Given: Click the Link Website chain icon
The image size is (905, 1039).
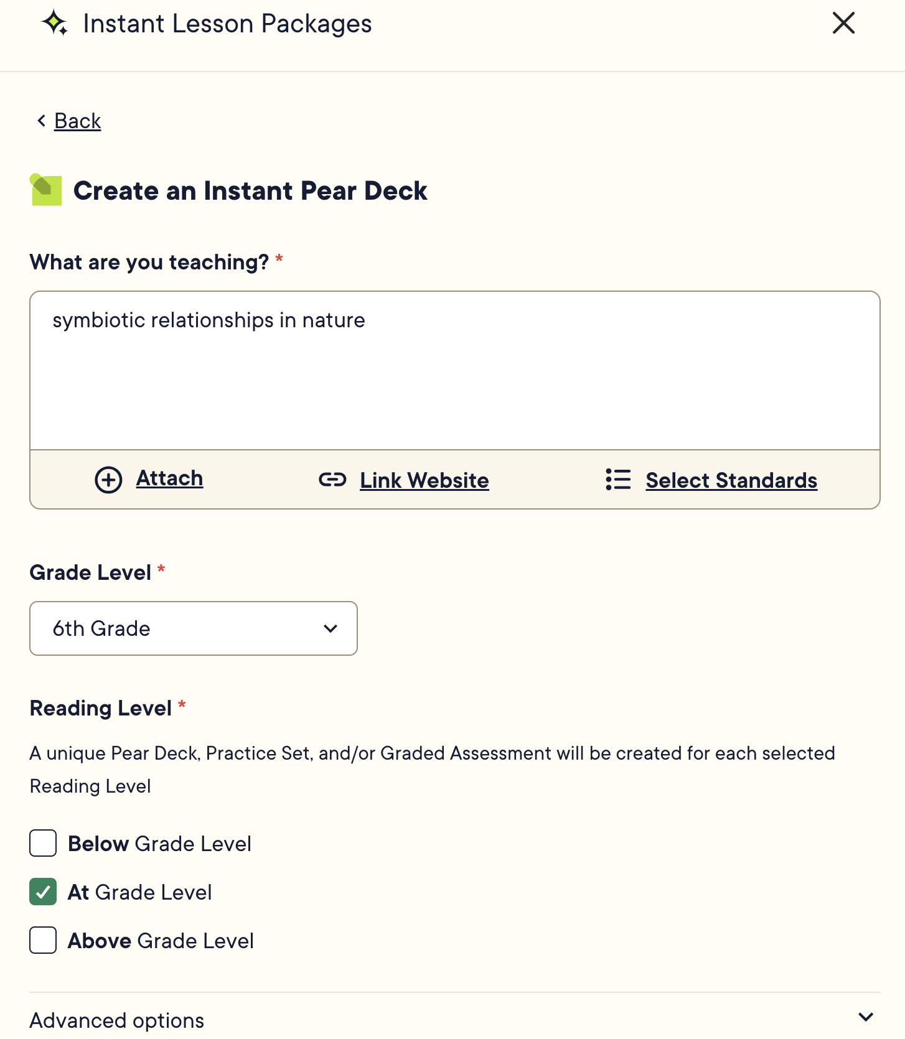Looking at the screenshot, I should (332, 480).
